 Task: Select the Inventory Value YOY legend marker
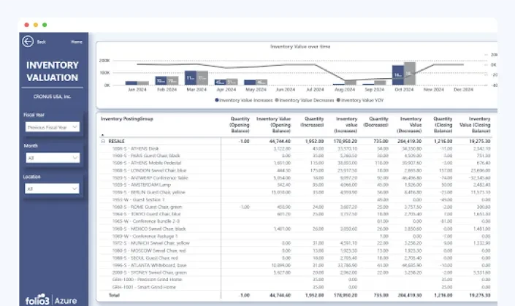click(338, 100)
